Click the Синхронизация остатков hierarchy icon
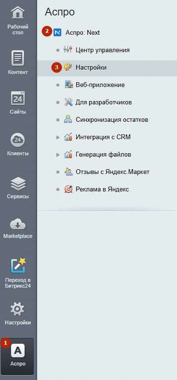Image resolution: width=177 pixels, height=380 pixels. [x=68, y=119]
